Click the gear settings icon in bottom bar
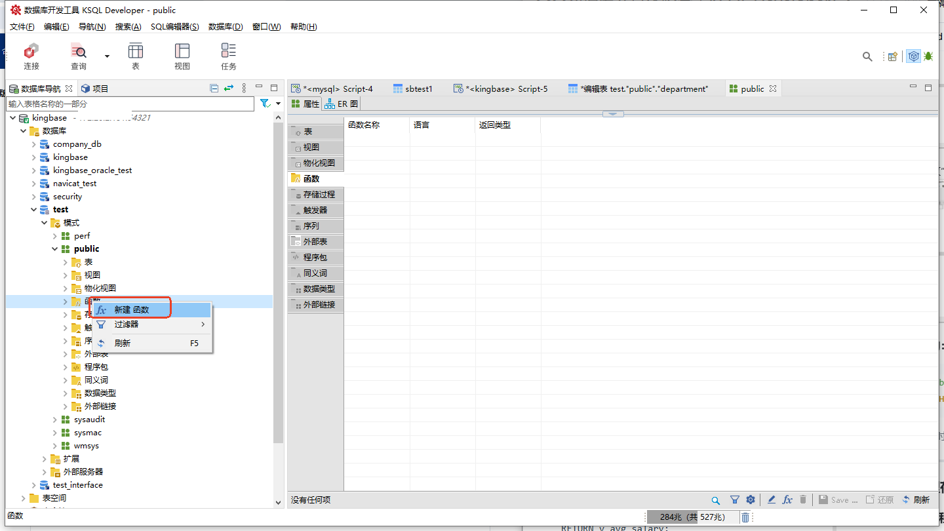 pos(751,500)
